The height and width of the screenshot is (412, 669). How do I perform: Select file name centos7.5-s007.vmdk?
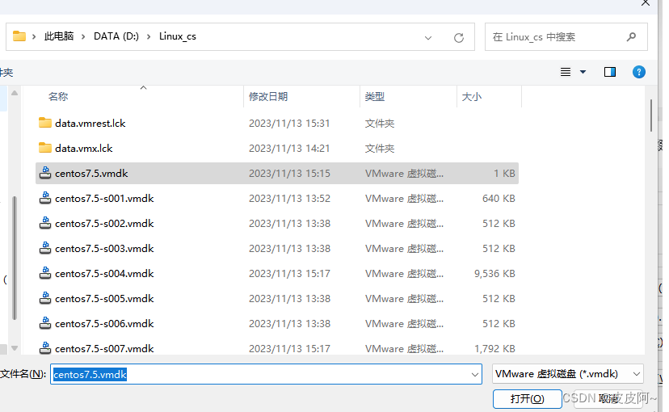pos(104,348)
